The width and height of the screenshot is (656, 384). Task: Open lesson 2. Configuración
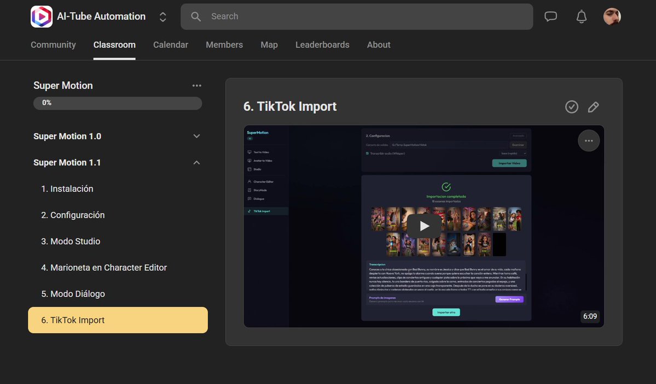pos(73,215)
